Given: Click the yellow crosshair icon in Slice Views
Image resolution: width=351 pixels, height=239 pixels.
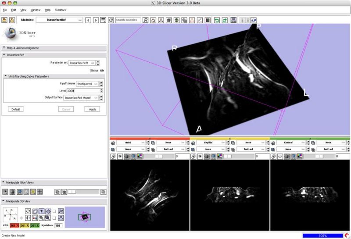Looking at the screenshot, I should pyautogui.click(x=33, y=192).
